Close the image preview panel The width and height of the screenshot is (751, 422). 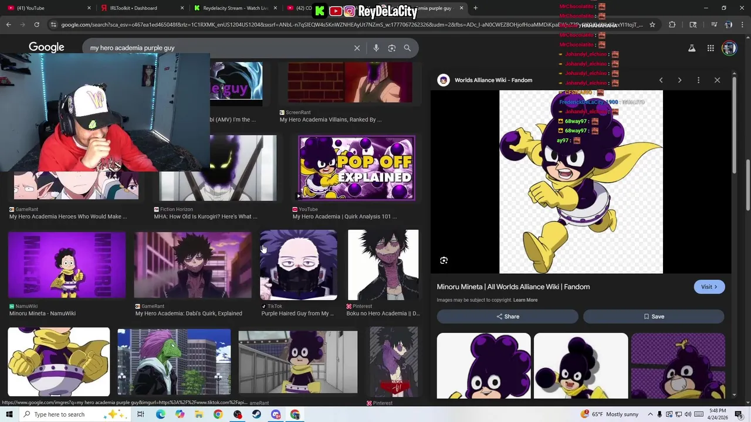point(717,80)
